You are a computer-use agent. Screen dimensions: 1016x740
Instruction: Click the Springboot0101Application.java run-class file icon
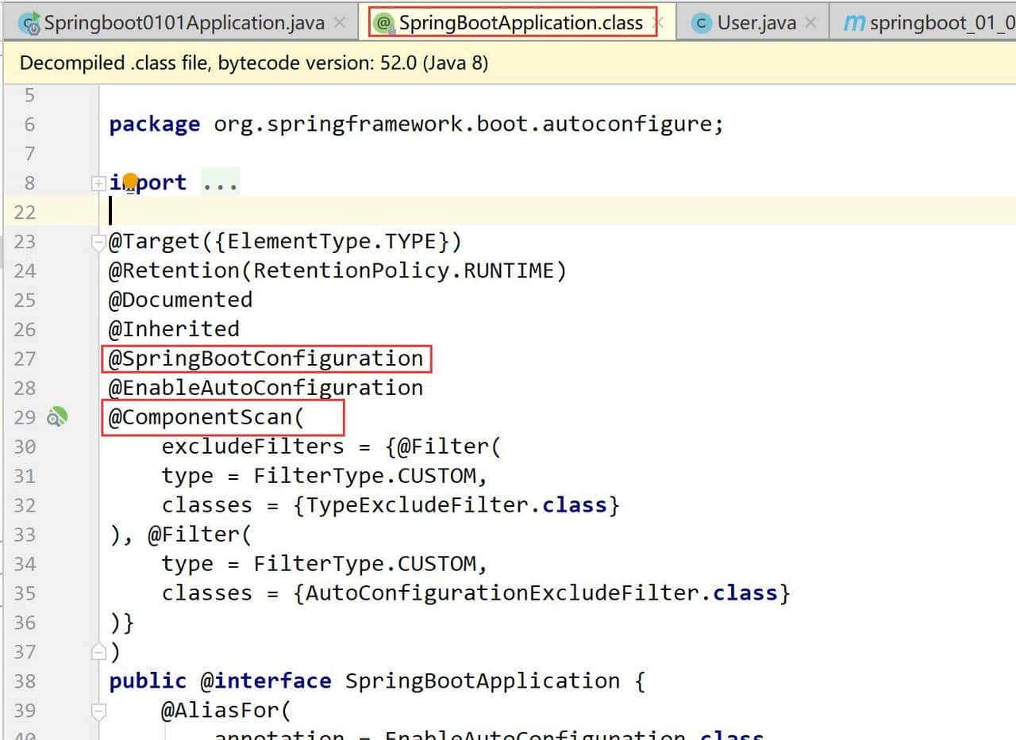click(x=30, y=24)
